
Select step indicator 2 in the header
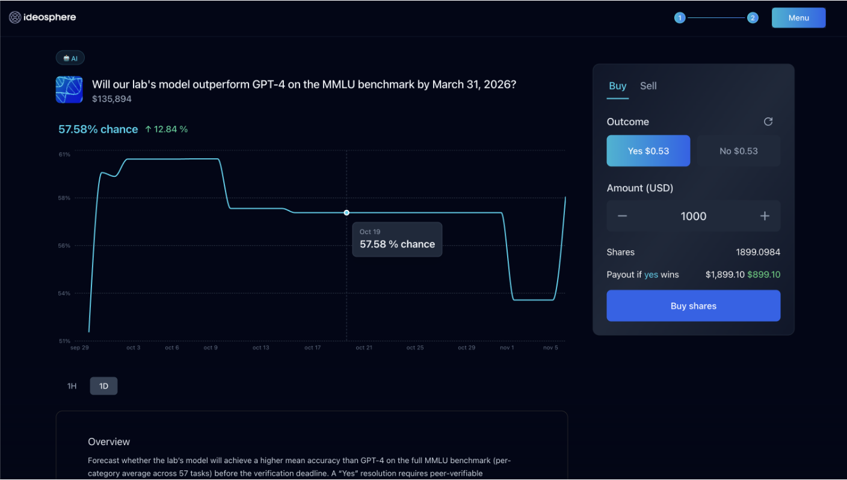click(x=753, y=17)
